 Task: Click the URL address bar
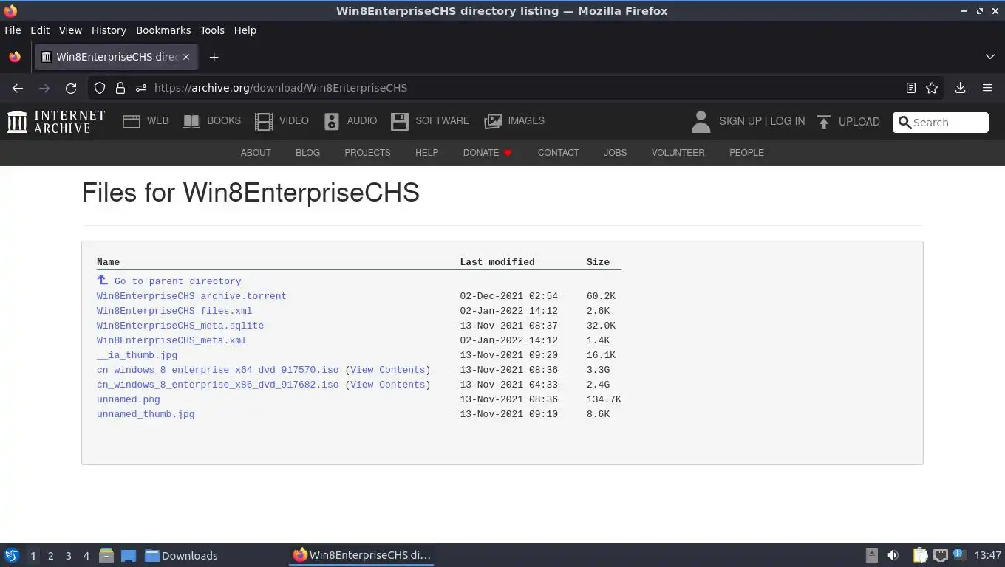[x=517, y=88]
